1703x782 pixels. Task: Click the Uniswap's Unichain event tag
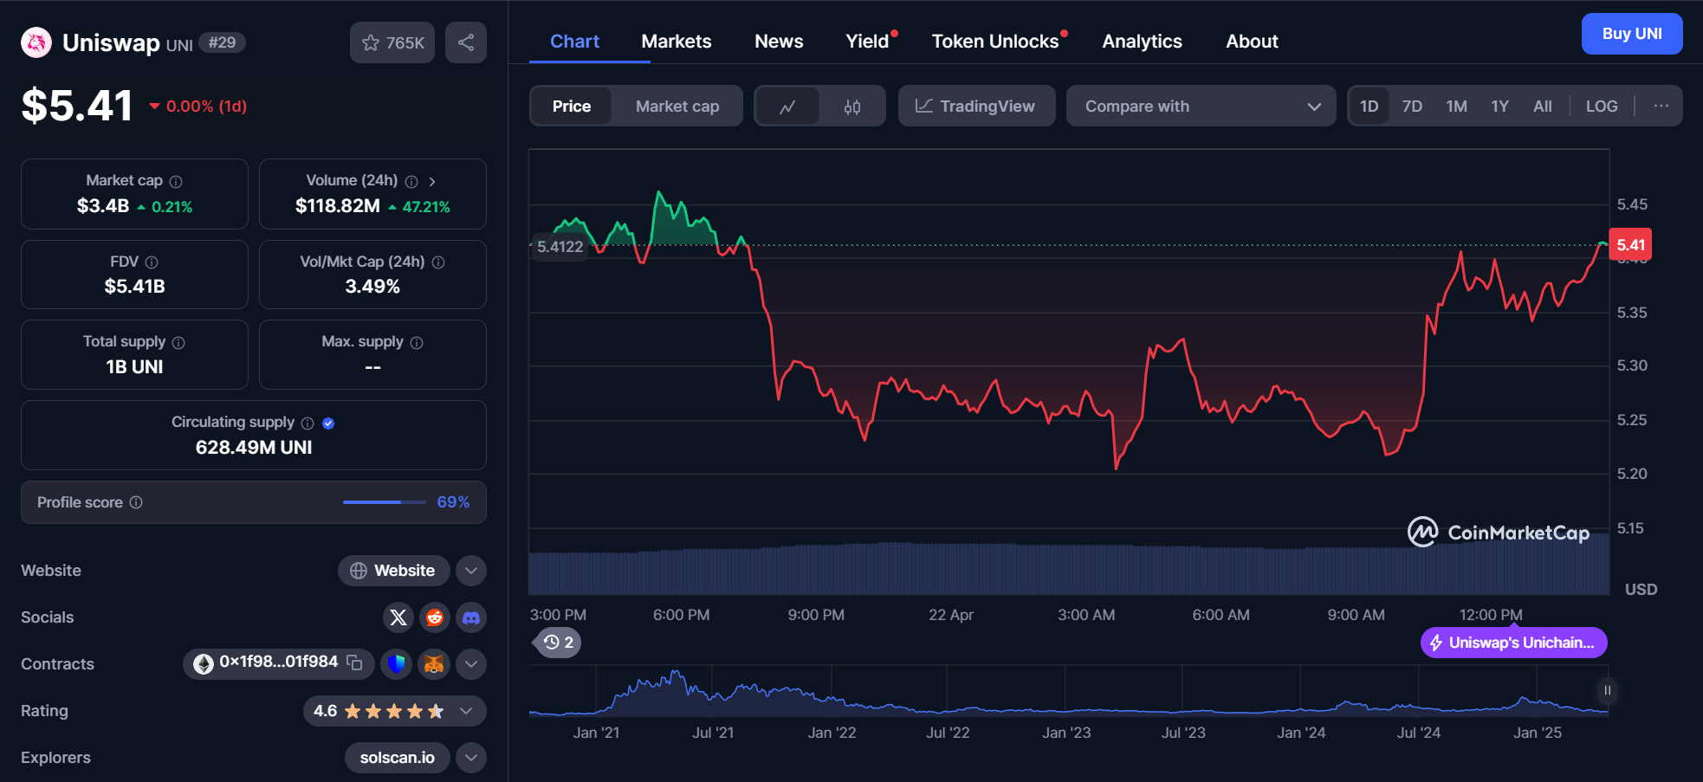tap(1513, 643)
